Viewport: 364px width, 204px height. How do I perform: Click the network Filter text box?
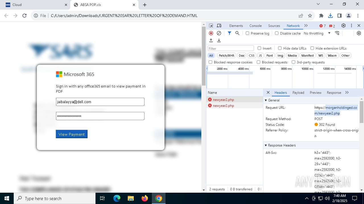pos(231,48)
